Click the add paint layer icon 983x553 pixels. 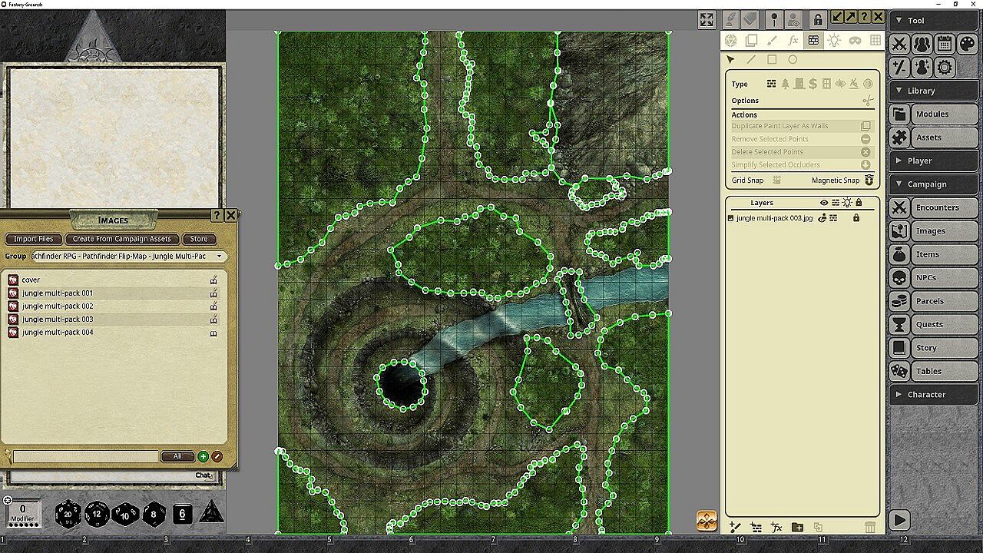point(735,527)
